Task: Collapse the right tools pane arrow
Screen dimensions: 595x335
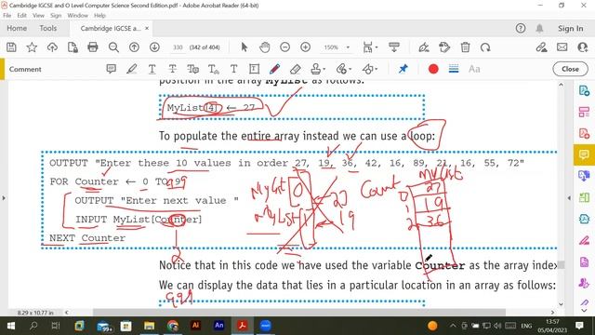Action: click(569, 198)
